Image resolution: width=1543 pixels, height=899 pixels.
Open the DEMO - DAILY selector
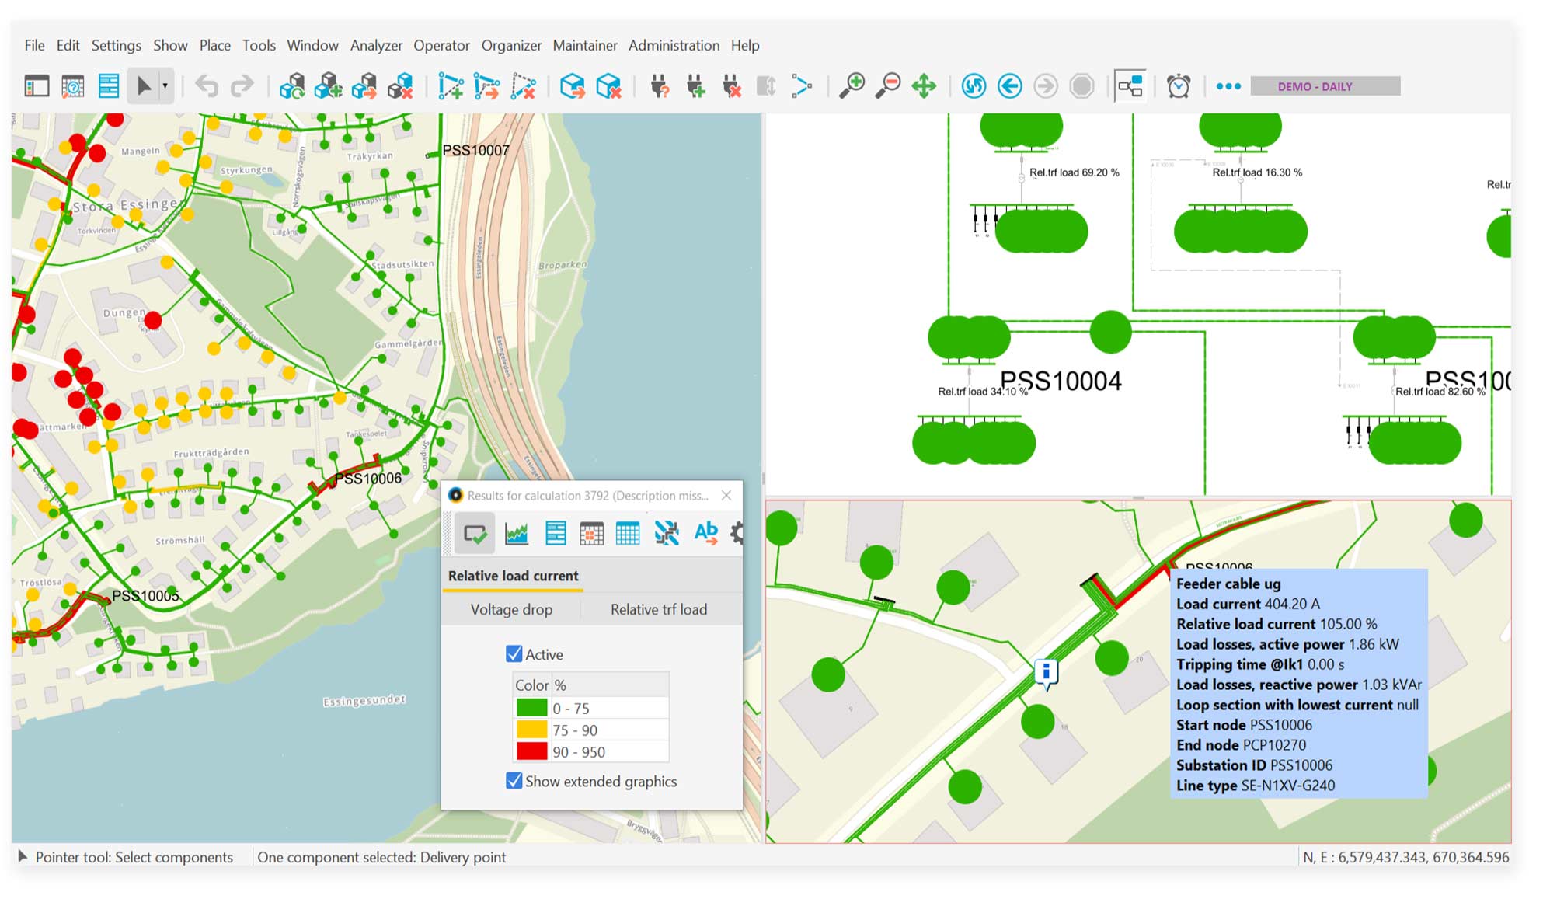1325,86
